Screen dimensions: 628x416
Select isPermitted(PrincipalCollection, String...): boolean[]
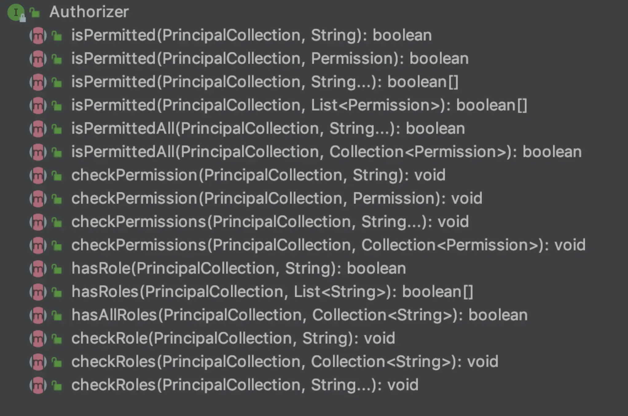point(265,82)
